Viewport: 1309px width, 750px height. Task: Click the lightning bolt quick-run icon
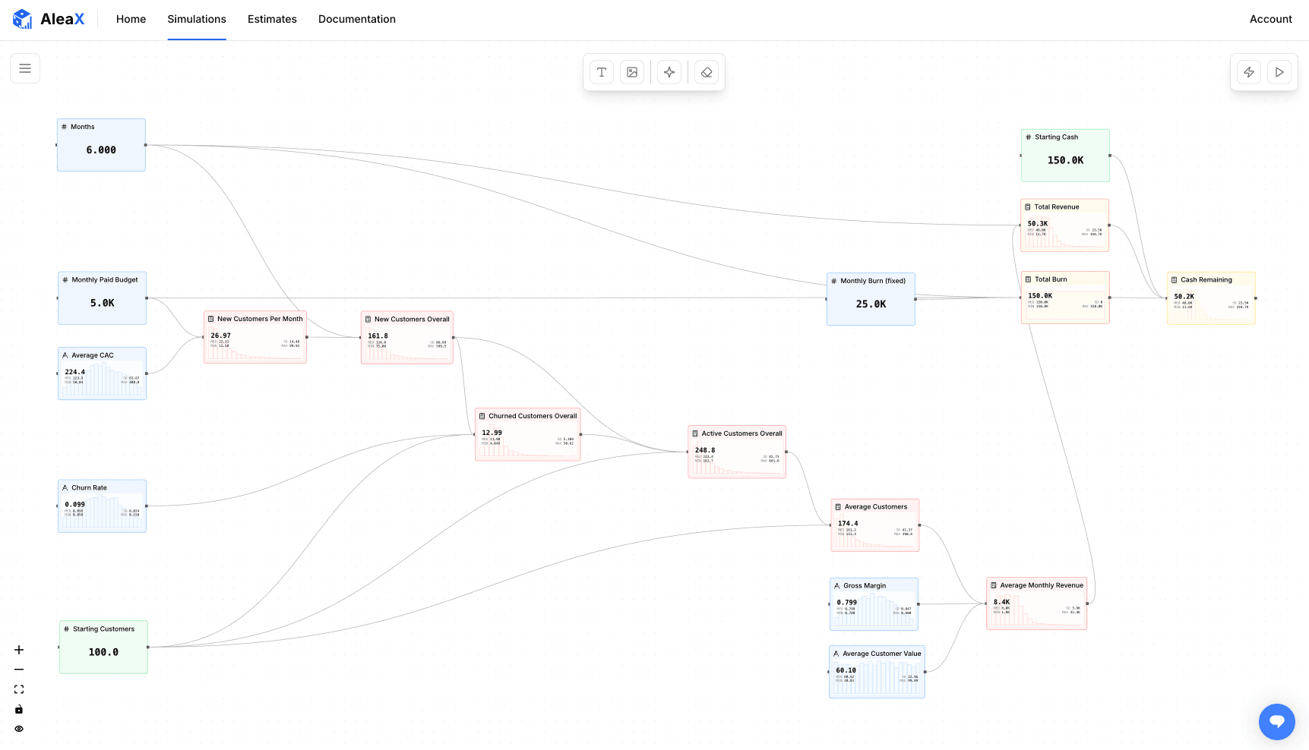pyautogui.click(x=1249, y=72)
